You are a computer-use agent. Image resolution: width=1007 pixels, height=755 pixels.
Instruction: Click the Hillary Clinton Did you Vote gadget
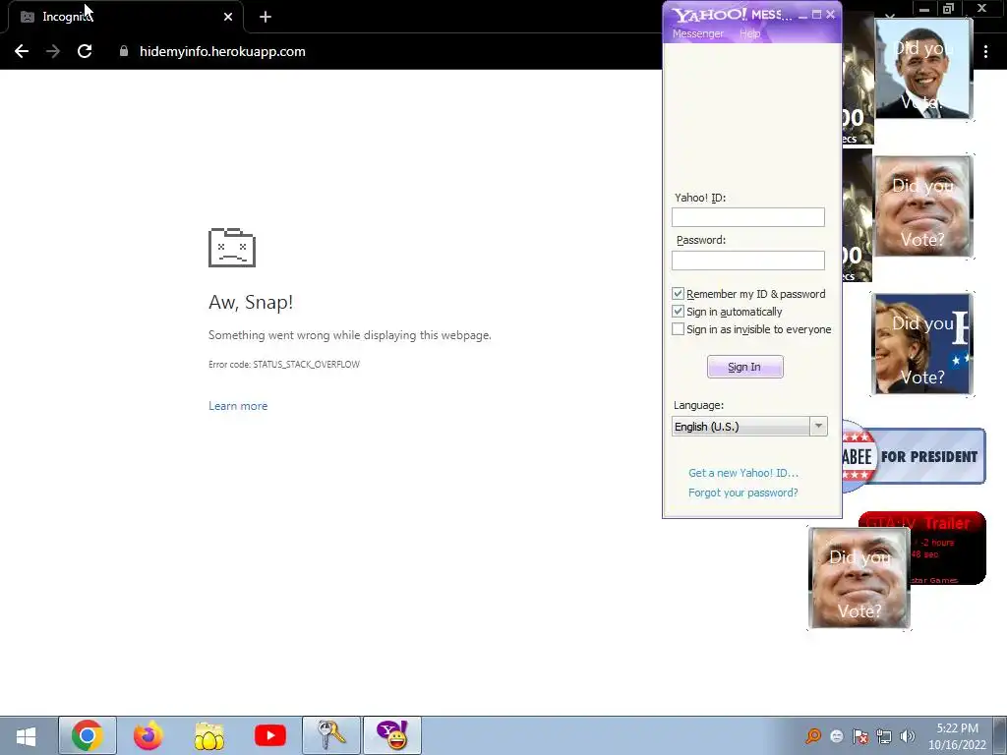[922, 343]
